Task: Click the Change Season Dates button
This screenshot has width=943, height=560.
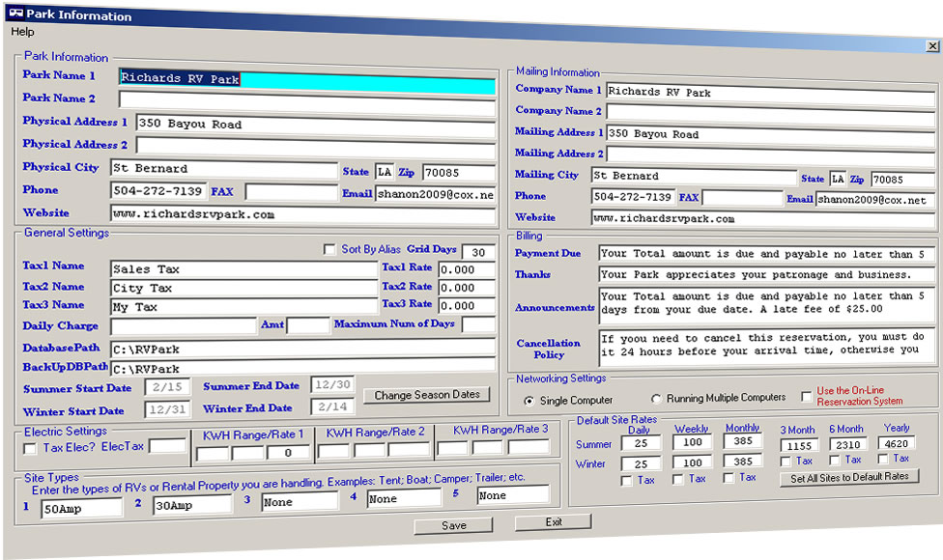Action: click(427, 395)
